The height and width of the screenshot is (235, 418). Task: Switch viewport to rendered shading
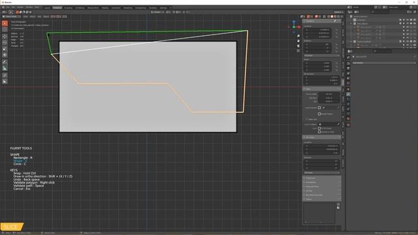point(338,16)
